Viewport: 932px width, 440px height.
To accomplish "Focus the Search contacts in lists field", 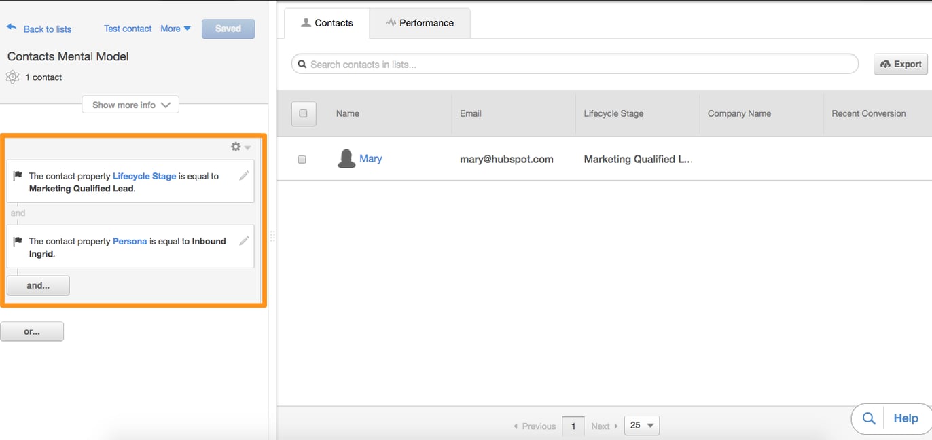I will click(x=575, y=64).
